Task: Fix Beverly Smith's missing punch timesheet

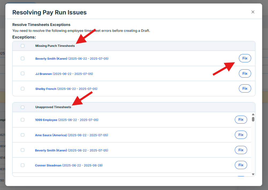Action: click(x=245, y=58)
